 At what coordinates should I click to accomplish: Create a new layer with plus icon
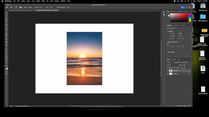coord(187,106)
